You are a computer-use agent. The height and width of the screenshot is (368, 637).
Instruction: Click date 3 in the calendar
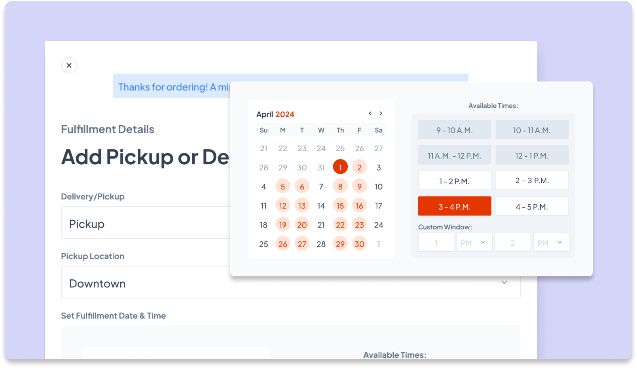379,167
